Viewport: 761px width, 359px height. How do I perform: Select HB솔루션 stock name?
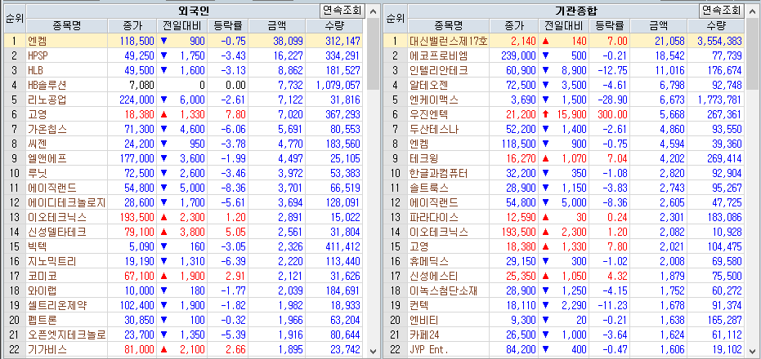pos(47,86)
